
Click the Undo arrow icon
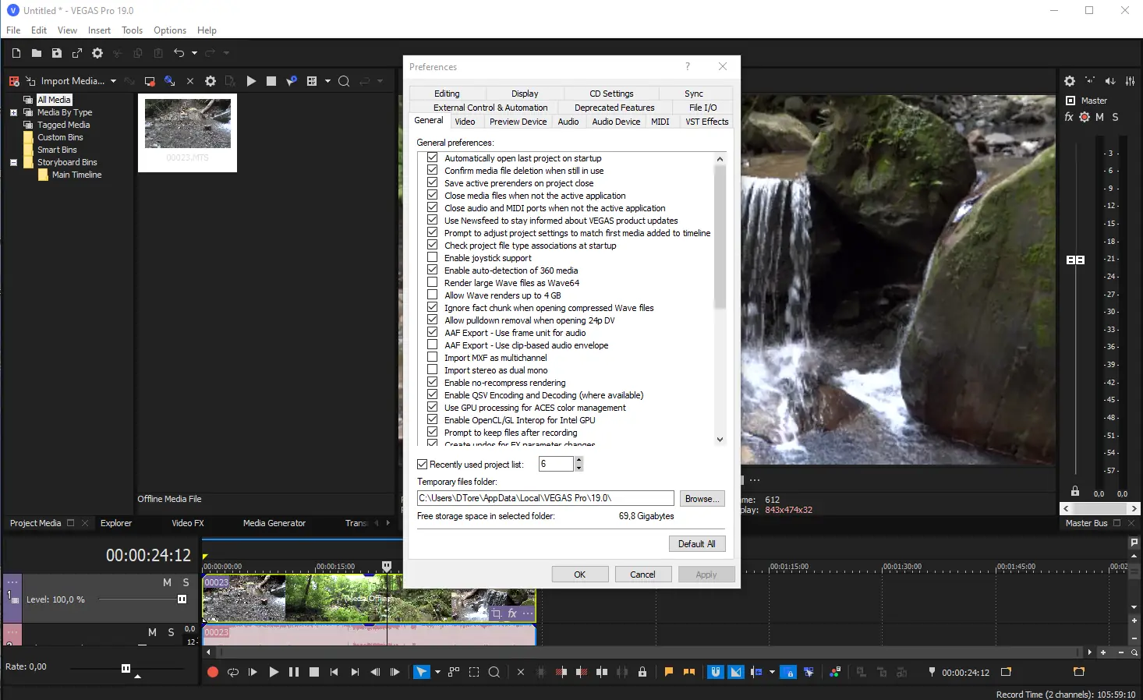179,53
